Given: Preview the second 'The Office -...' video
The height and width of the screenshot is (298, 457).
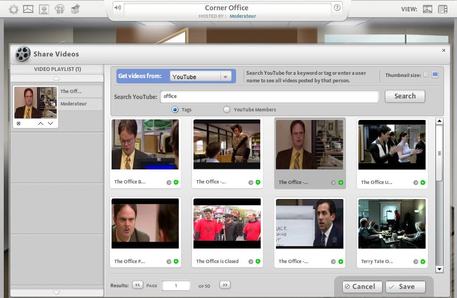Looking at the screenshot, I should click(x=251, y=182).
